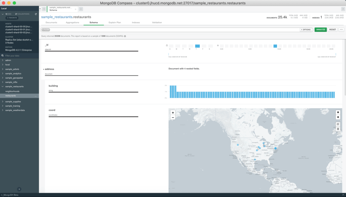Image resolution: width=346 pixels, height=197 pixels.
Task: Expand the sample_airbnb database
Action: click(3, 68)
